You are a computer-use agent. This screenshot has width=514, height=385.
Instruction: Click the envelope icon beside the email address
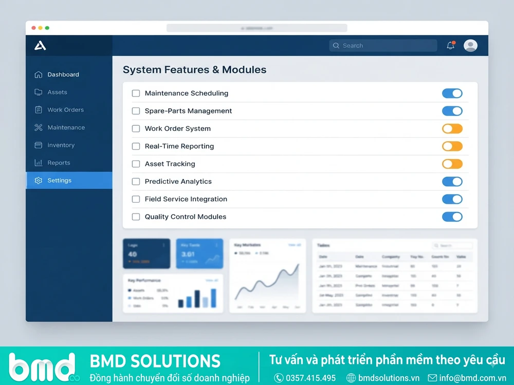(x=432, y=378)
